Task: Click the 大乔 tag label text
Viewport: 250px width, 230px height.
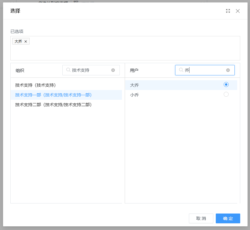Action: click(x=18, y=41)
